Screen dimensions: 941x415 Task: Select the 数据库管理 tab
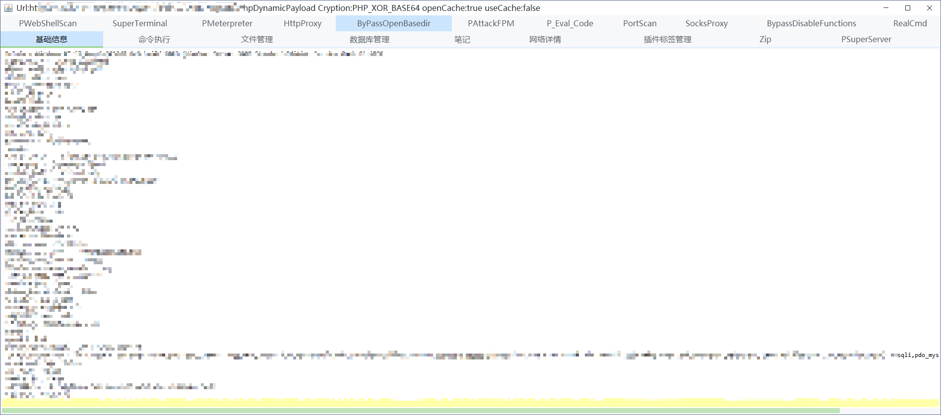[369, 39]
